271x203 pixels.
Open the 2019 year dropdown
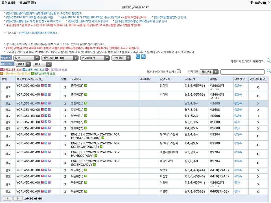tap(23, 64)
